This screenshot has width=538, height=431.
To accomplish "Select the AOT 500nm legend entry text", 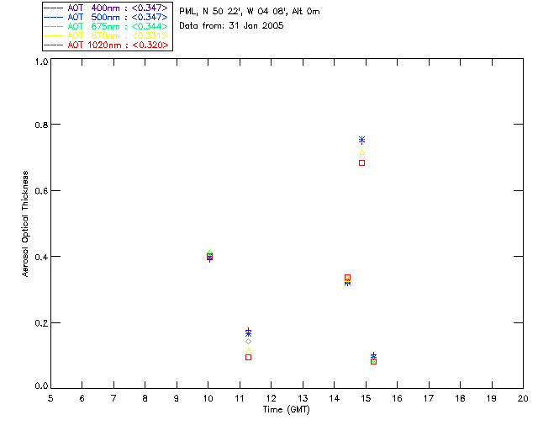I will pos(118,17).
